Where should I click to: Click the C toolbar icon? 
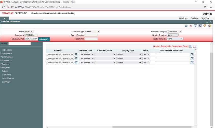point(200,26)
